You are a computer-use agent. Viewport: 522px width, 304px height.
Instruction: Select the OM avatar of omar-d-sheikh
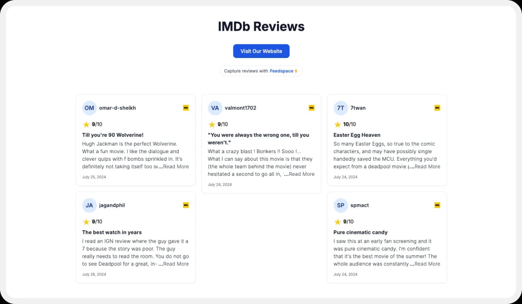pyautogui.click(x=89, y=108)
